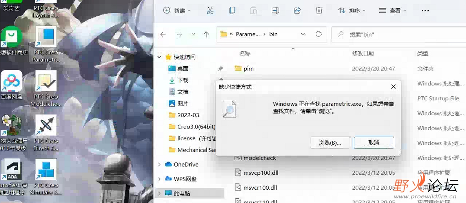Click the Parame... breadcrumb in address bar

click(x=248, y=34)
